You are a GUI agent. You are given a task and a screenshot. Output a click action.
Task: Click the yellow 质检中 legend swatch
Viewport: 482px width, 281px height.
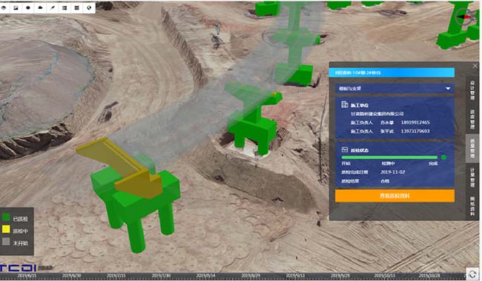6,229
